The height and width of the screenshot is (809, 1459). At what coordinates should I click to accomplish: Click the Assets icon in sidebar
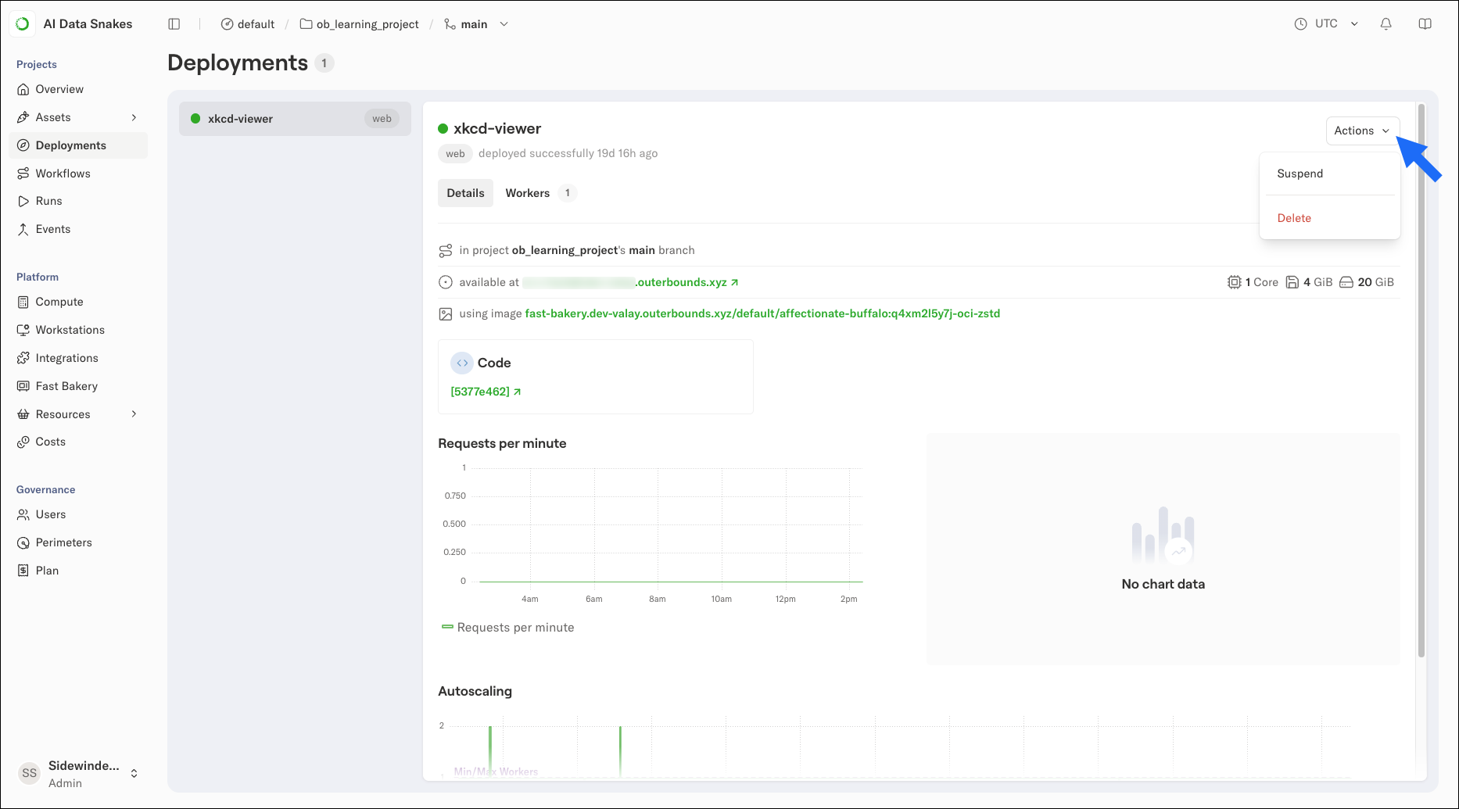(23, 117)
